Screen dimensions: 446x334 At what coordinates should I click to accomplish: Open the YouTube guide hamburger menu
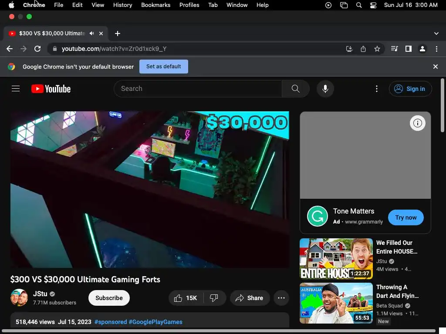point(16,89)
